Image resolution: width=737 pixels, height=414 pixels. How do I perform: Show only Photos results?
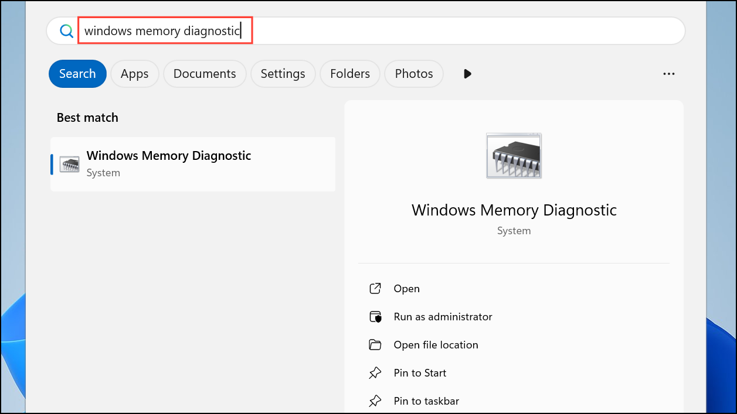point(414,74)
